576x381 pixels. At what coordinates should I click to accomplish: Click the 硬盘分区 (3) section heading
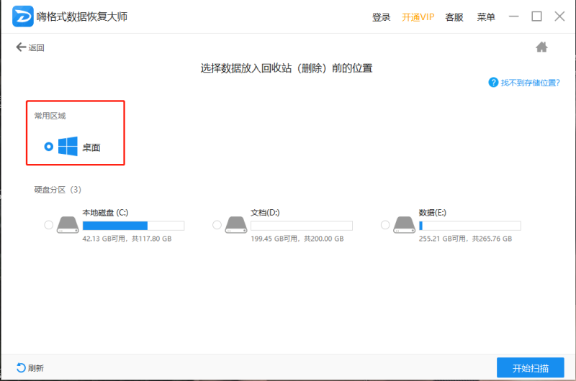(58, 190)
